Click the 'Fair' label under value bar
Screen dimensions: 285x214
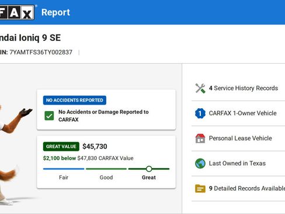point(64,177)
